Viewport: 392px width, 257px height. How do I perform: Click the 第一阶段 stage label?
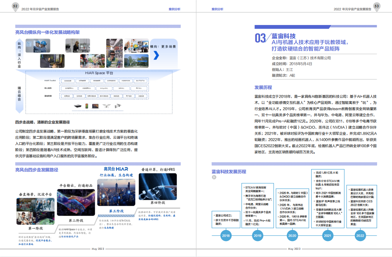(36, 228)
